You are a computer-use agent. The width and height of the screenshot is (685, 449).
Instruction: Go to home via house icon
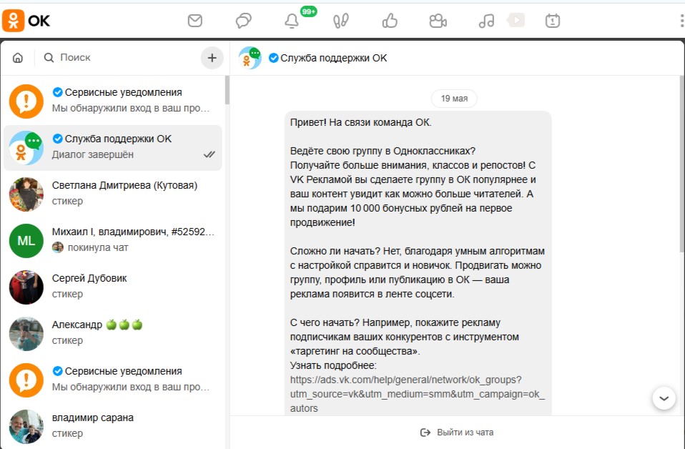click(x=18, y=58)
